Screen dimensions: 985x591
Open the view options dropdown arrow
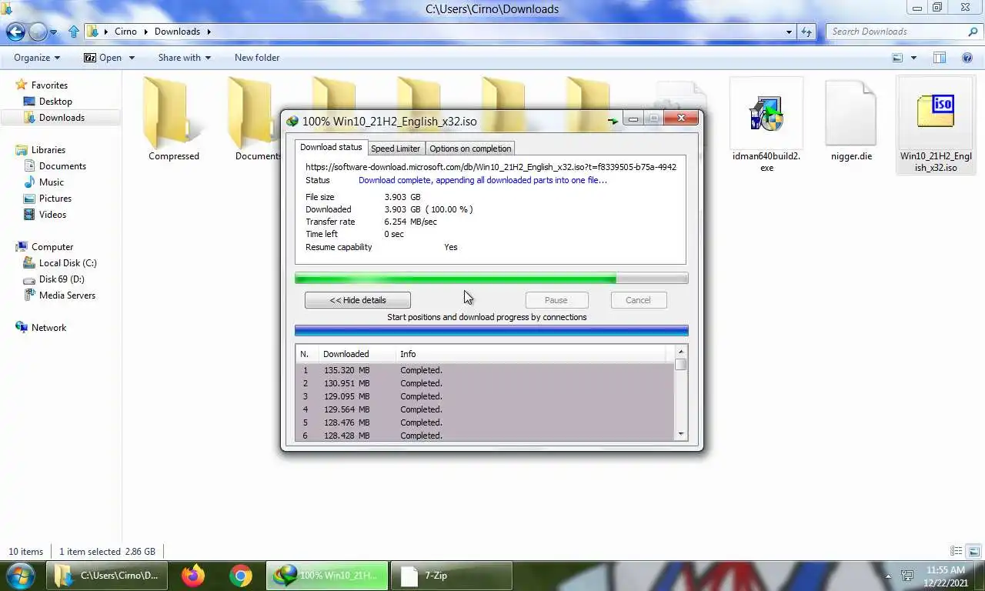coord(913,58)
